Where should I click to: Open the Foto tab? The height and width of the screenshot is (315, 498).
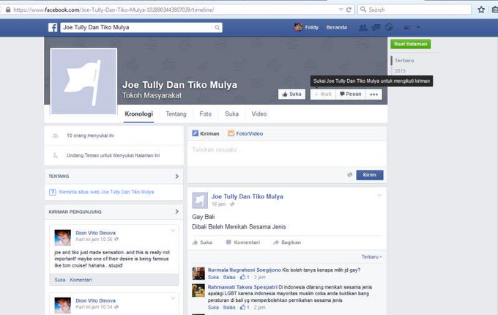pyautogui.click(x=206, y=114)
